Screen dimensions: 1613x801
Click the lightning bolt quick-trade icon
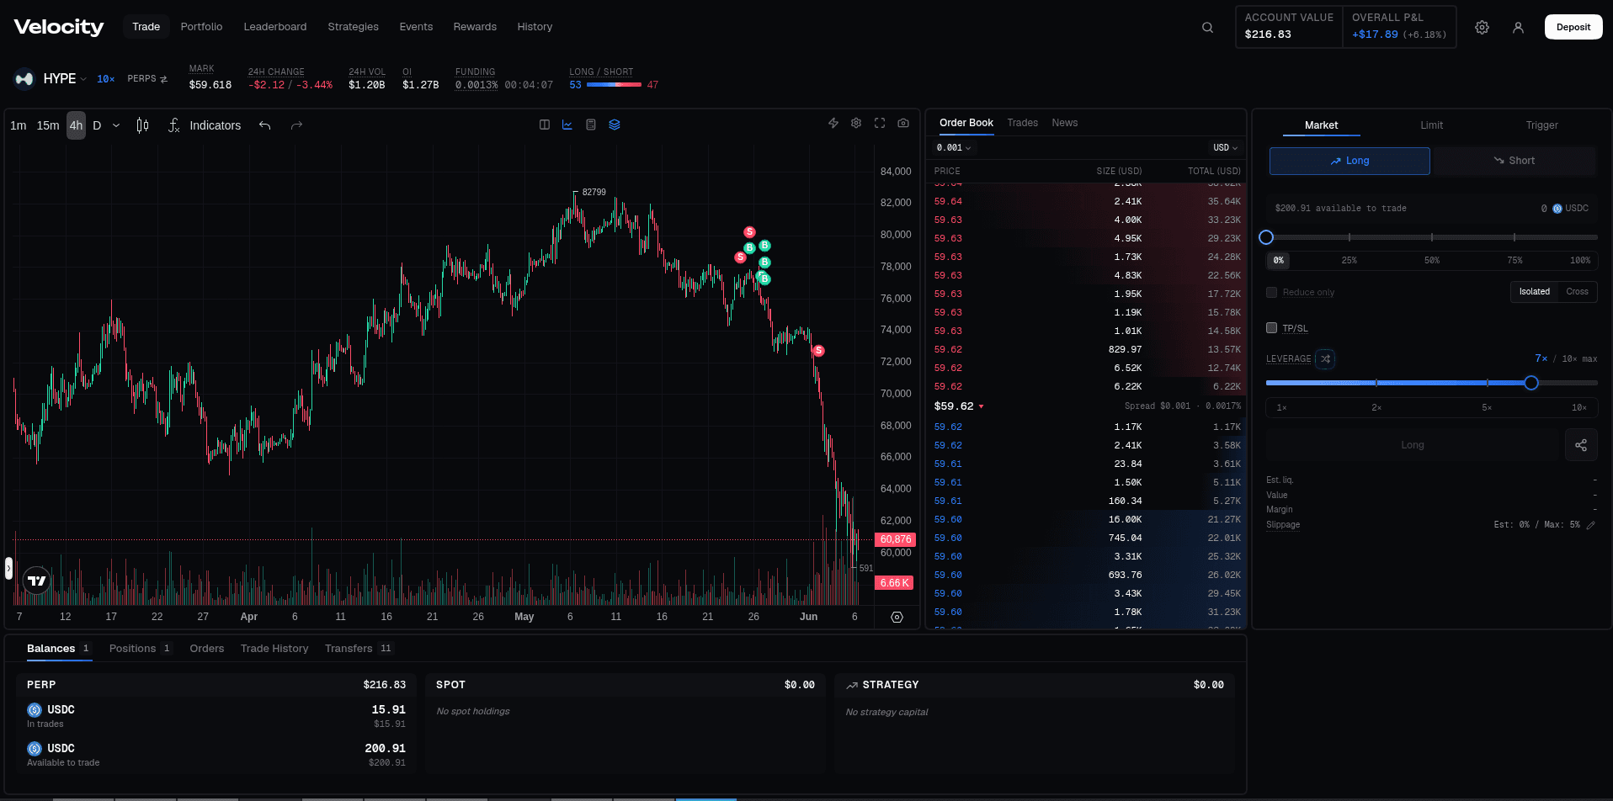tap(833, 123)
